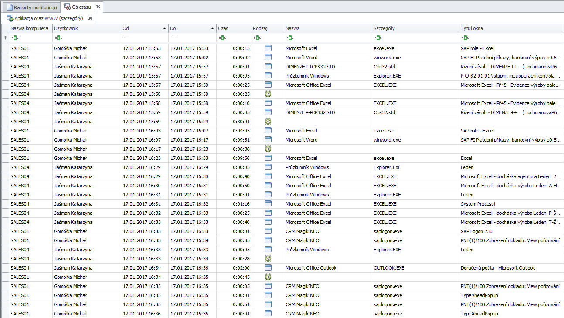Viewport: 564px width, 318px height.
Task: Click clock icon in the 0:30:01 row
Action: pos(268,122)
